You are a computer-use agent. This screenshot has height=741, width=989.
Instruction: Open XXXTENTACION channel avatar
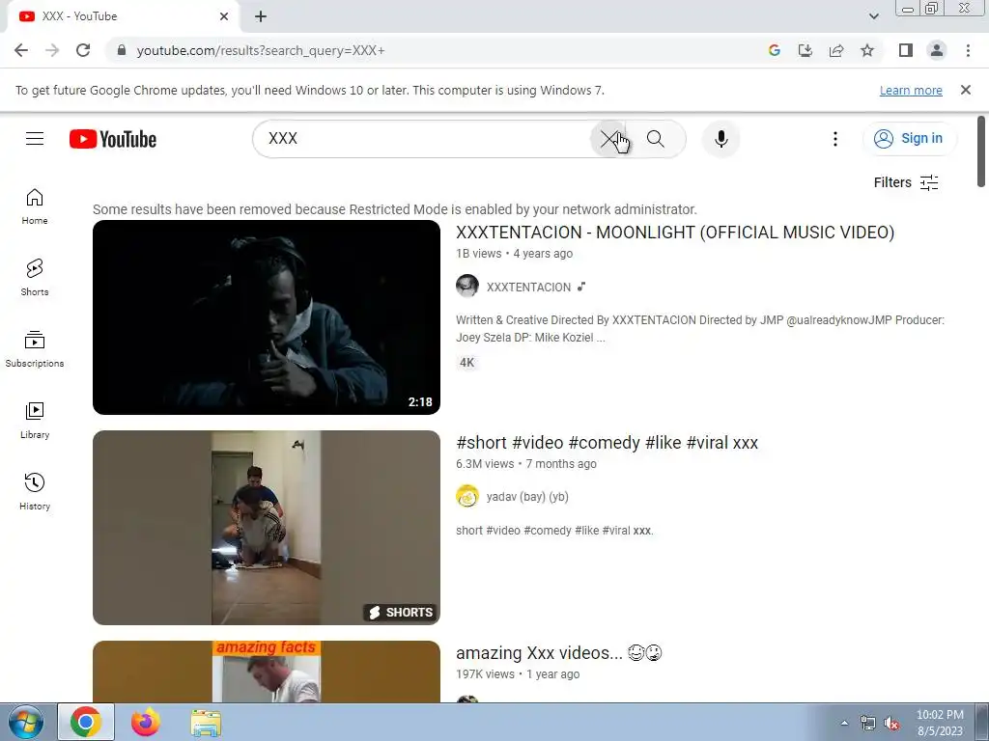click(x=467, y=286)
